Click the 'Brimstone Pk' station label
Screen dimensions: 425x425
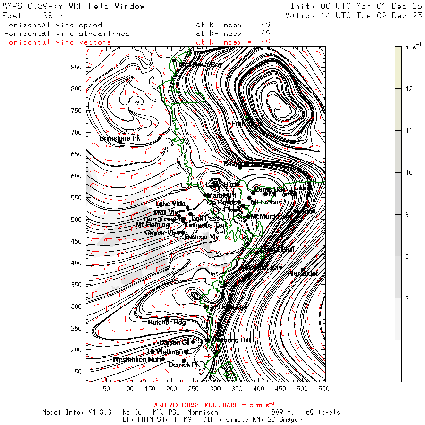[x=120, y=138]
